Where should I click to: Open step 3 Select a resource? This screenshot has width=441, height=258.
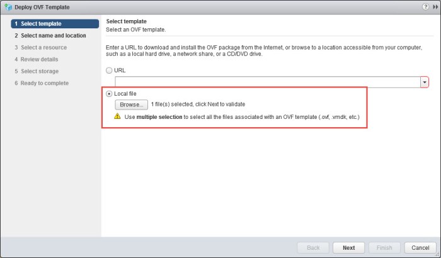click(43, 48)
